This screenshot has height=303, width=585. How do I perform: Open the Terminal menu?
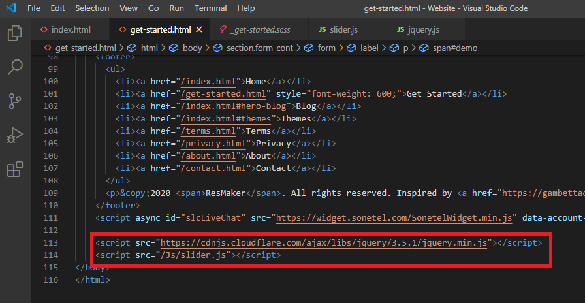(210, 8)
